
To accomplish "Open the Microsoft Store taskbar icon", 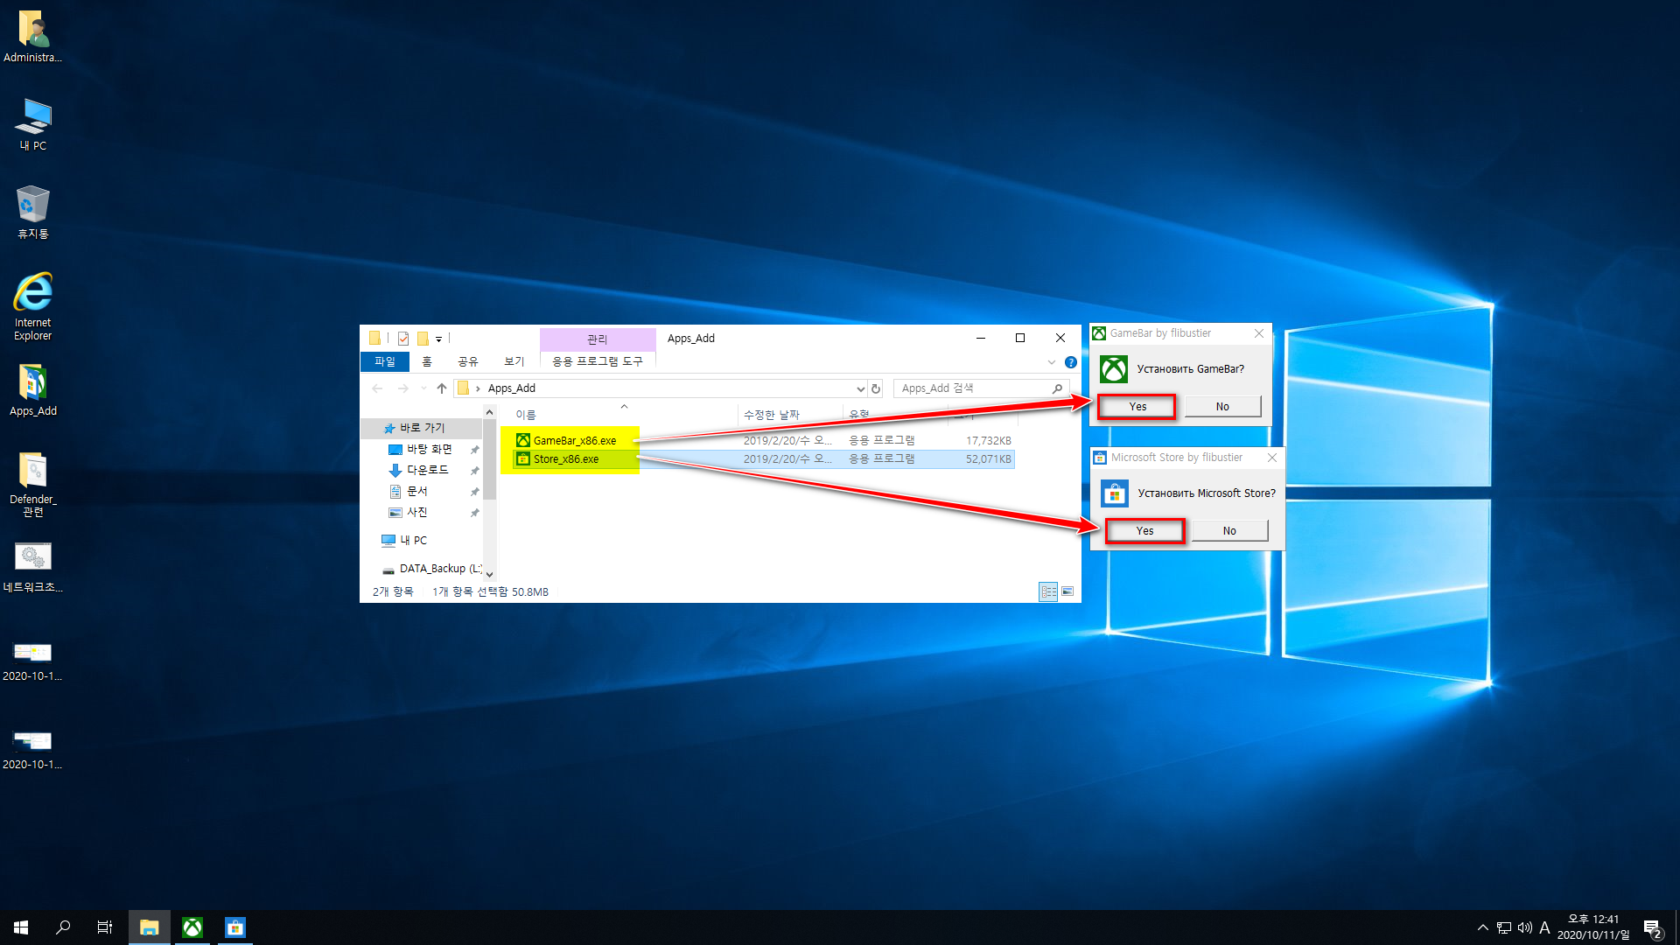I will pos(235,927).
